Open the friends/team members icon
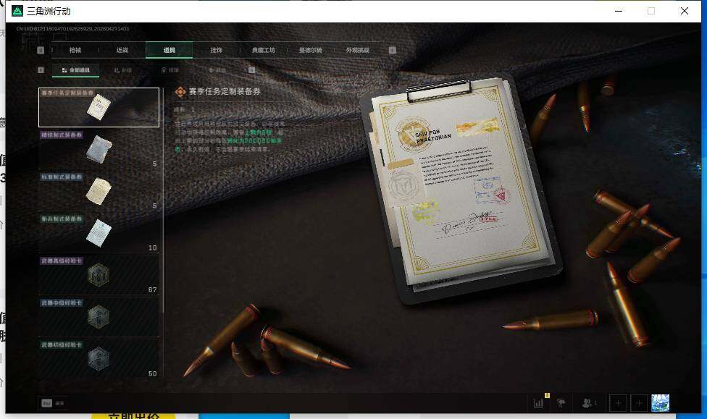Image resolution: width=707 pixels, height=419 pixels. click(588, 403)
